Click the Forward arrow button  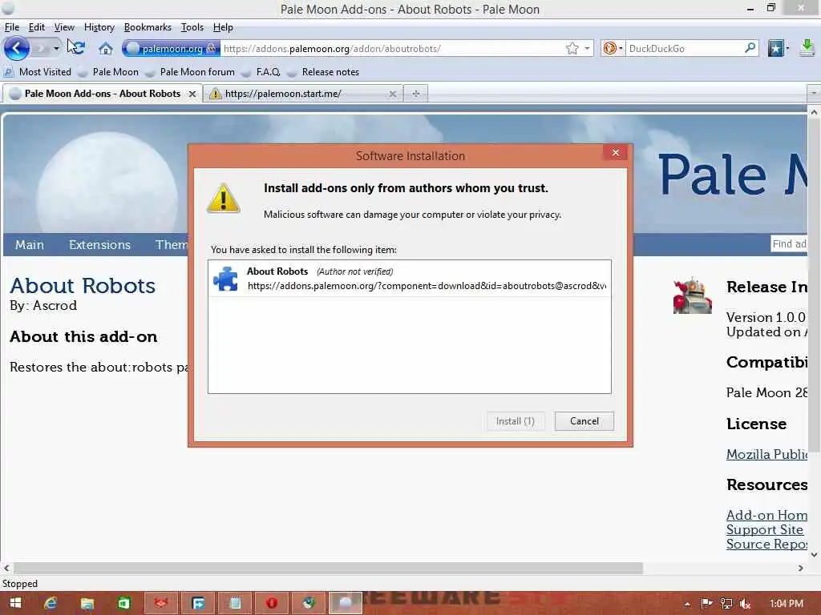click(40, 49)
